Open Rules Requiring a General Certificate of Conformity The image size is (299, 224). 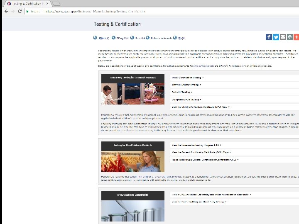coord(235,160)
